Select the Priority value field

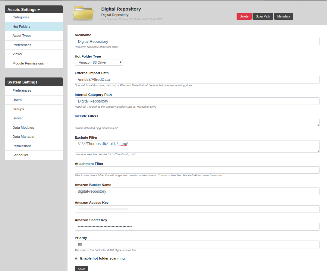[197, 244]
